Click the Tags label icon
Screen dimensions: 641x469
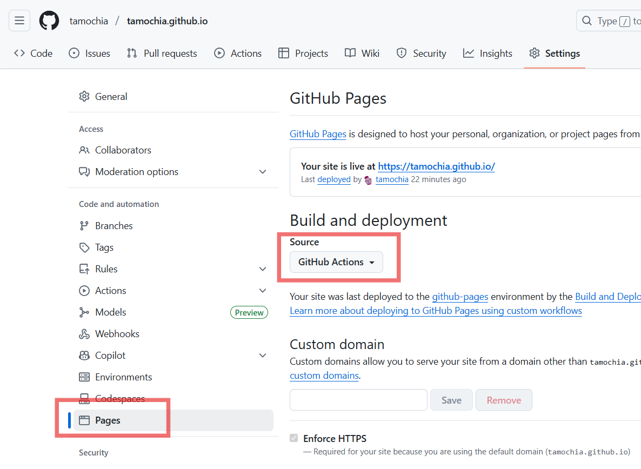pyautogui.click(x=84, y=247)
